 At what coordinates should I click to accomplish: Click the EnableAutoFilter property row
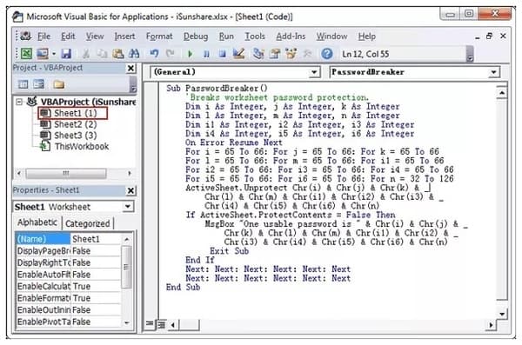(68, 275)
